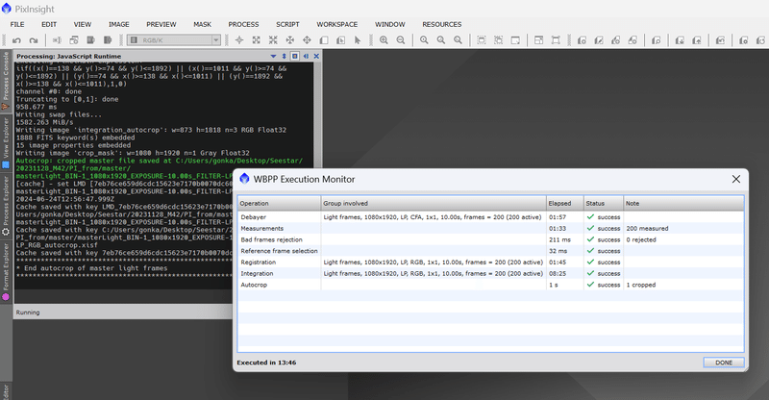Image resolution: width=769 pixels, height=400 pixels.
Task: Open the WORKSPACE menu
Action: click(337, 24)
